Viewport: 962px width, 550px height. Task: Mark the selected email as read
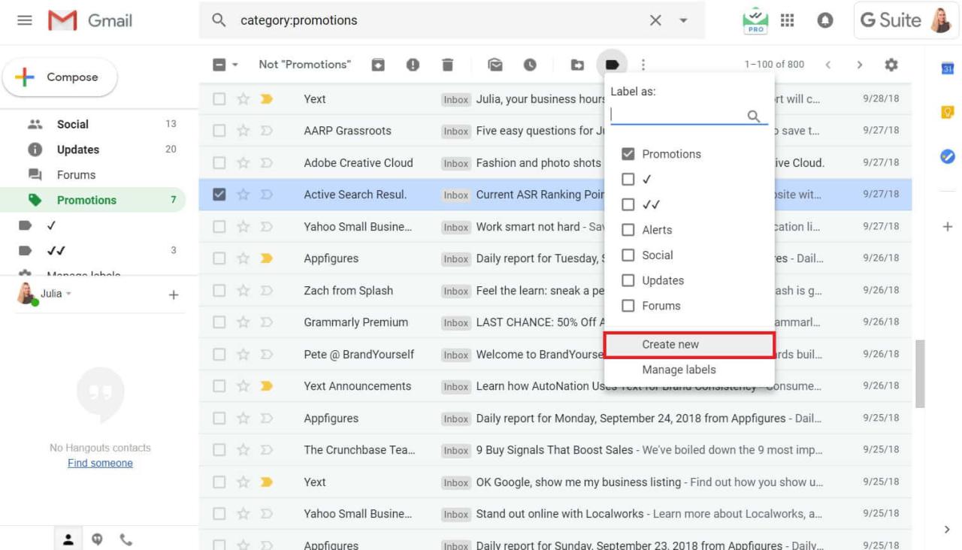pos(495,65)
